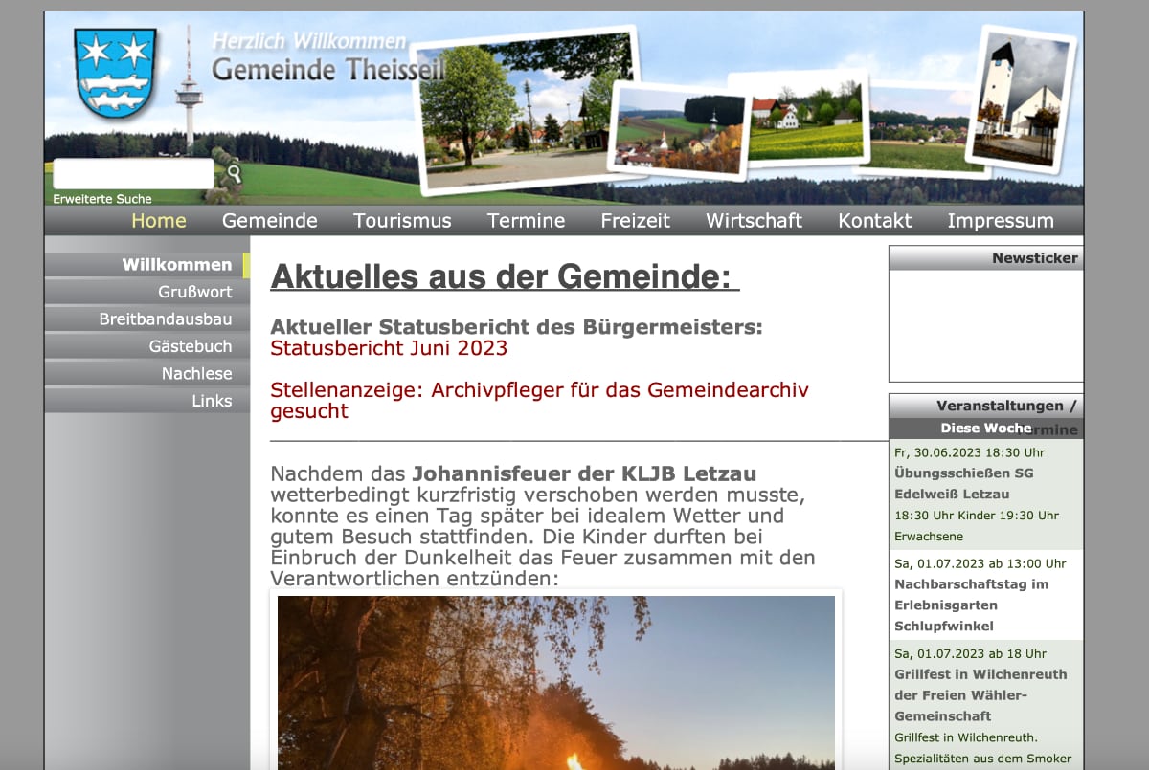
Task: Open the Gästebuch sidebar entry
Action: [190, 346]
